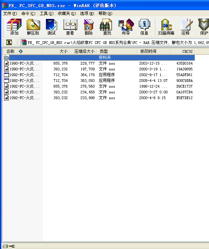This screenshot has height=249, width=209.
Task: Select 1992-FC-火炎 application packed 363,093
Action: click(99, 81)
